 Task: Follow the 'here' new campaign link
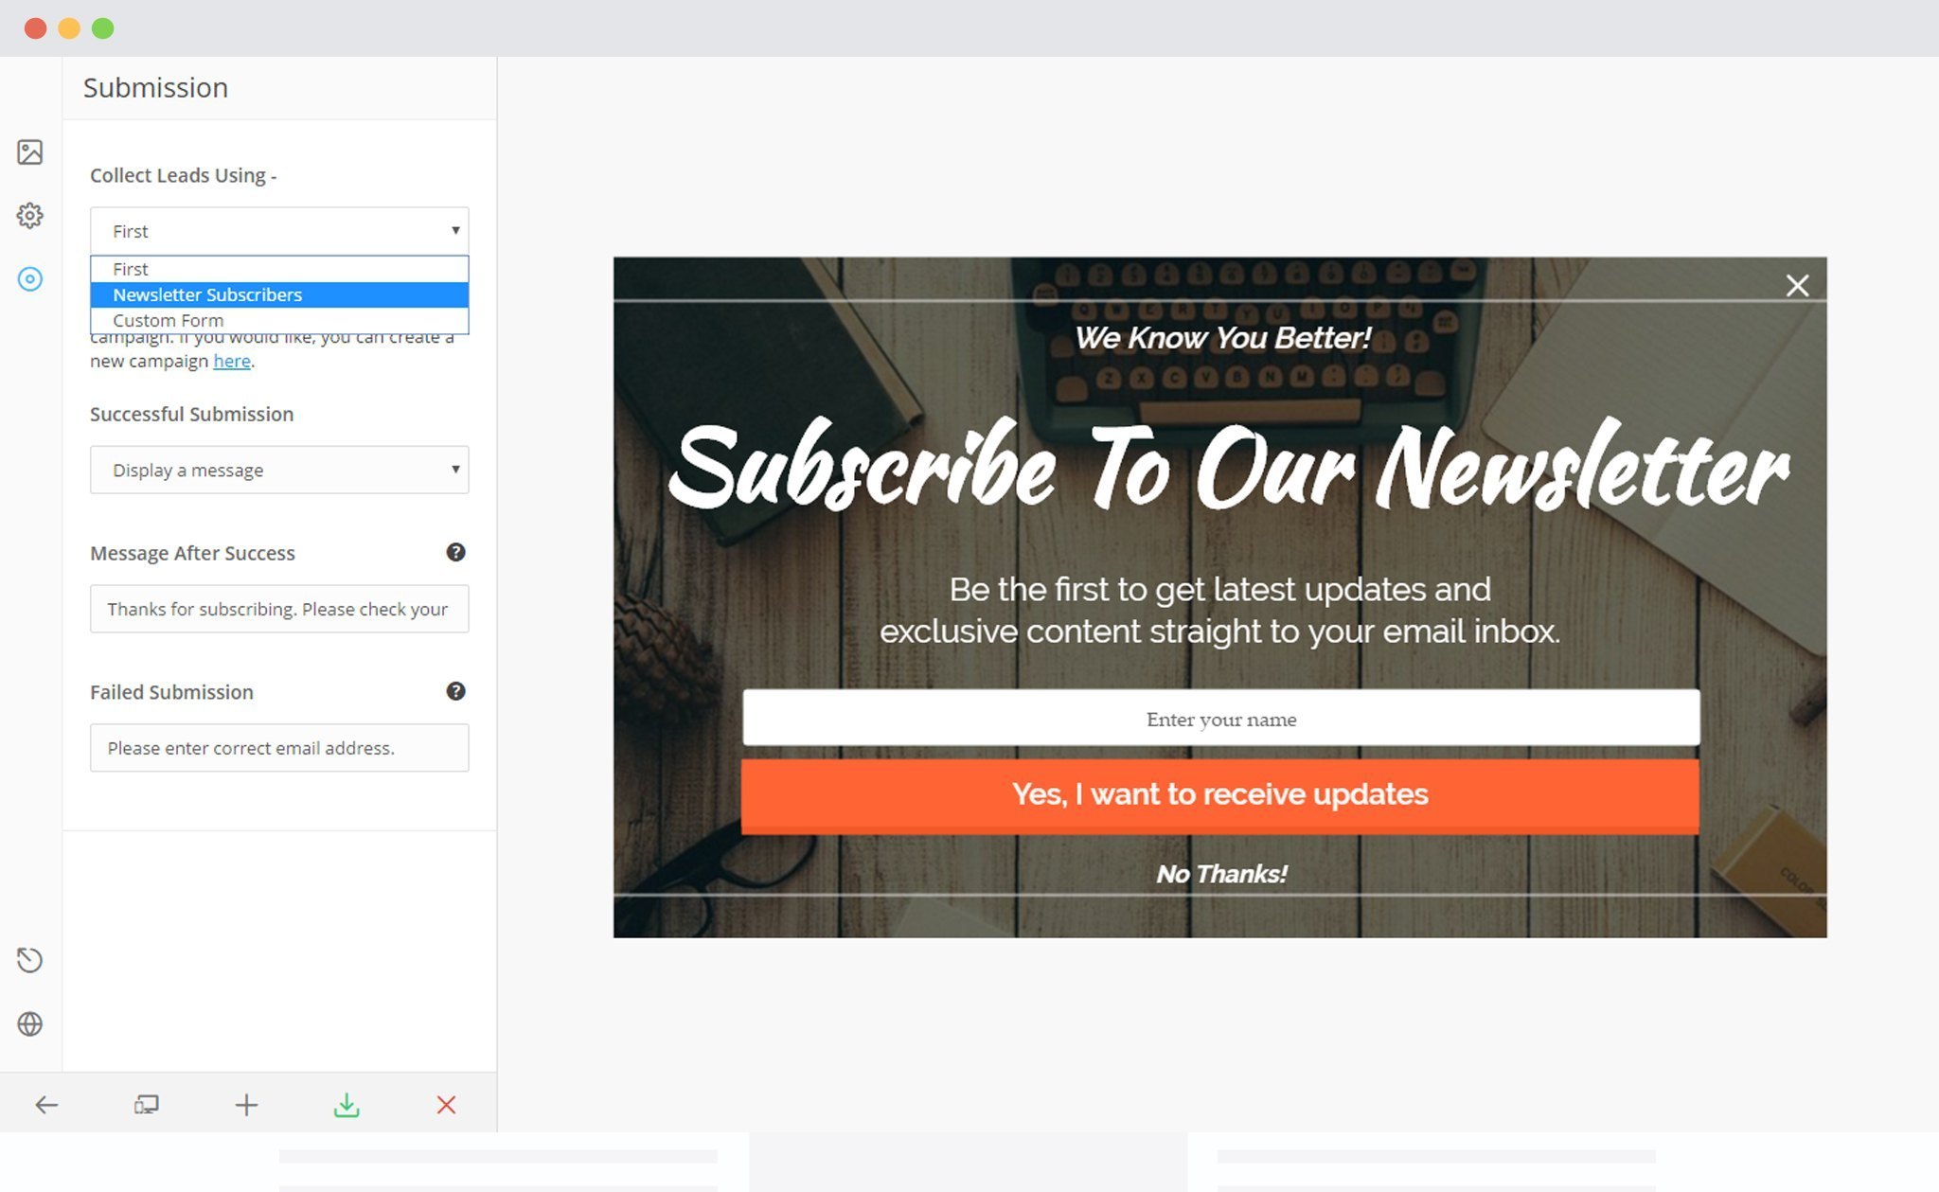coord(232,361)
